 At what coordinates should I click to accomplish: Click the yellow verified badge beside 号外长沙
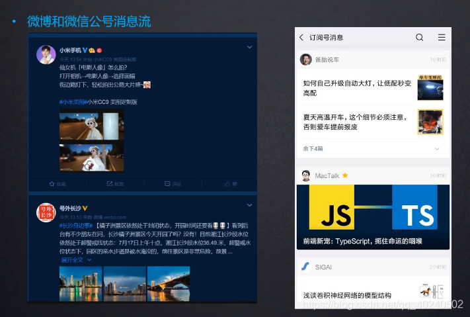(85, 208)
